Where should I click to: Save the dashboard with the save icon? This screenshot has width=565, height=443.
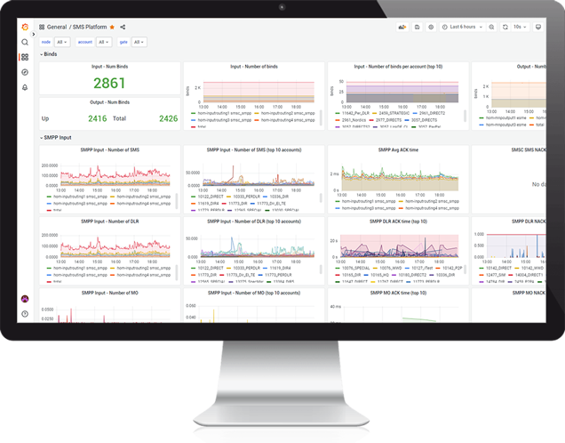417,27
